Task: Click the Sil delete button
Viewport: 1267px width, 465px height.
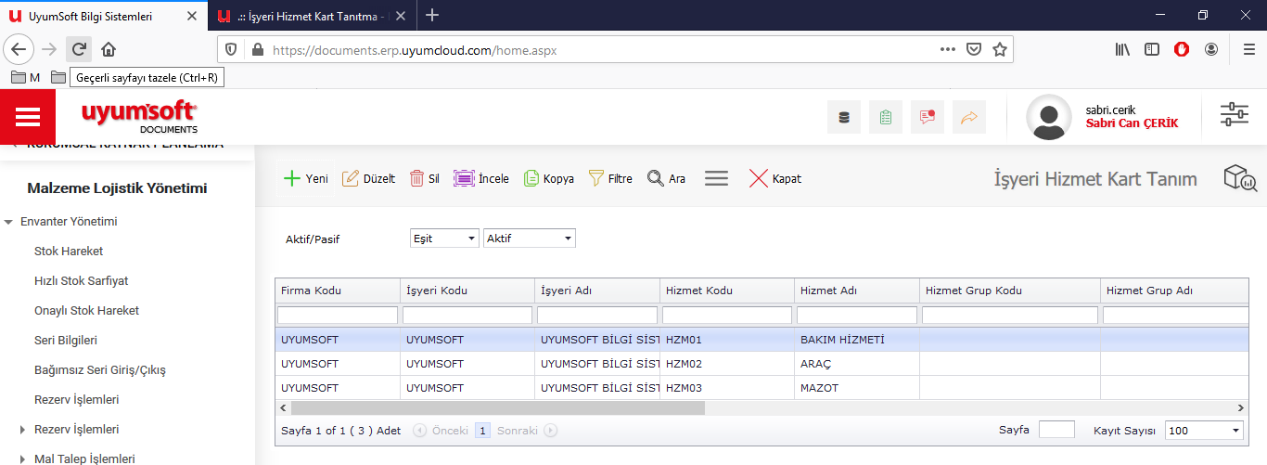Action: coord(424,179)
